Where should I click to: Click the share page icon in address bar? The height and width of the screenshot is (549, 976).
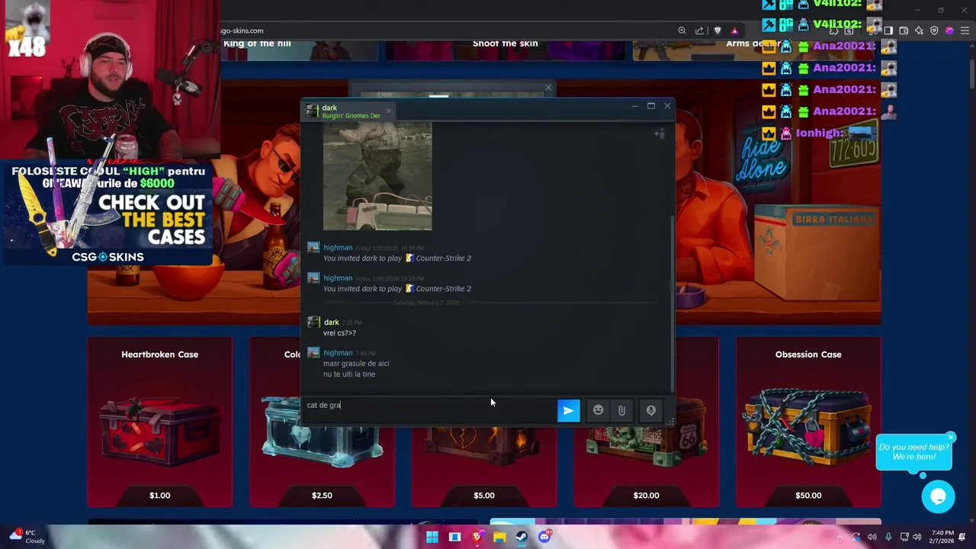699,30
